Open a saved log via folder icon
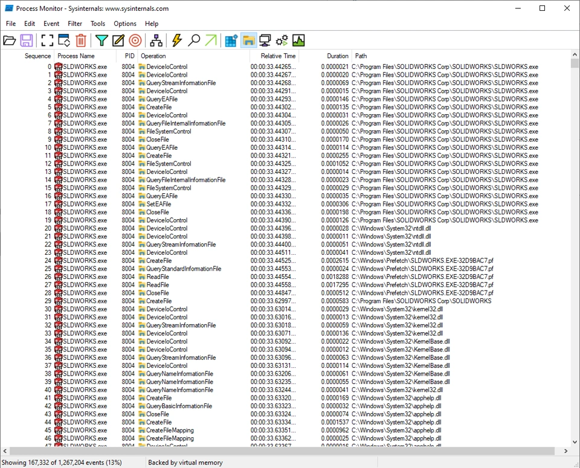580x468 pixels. coord(10,40)
